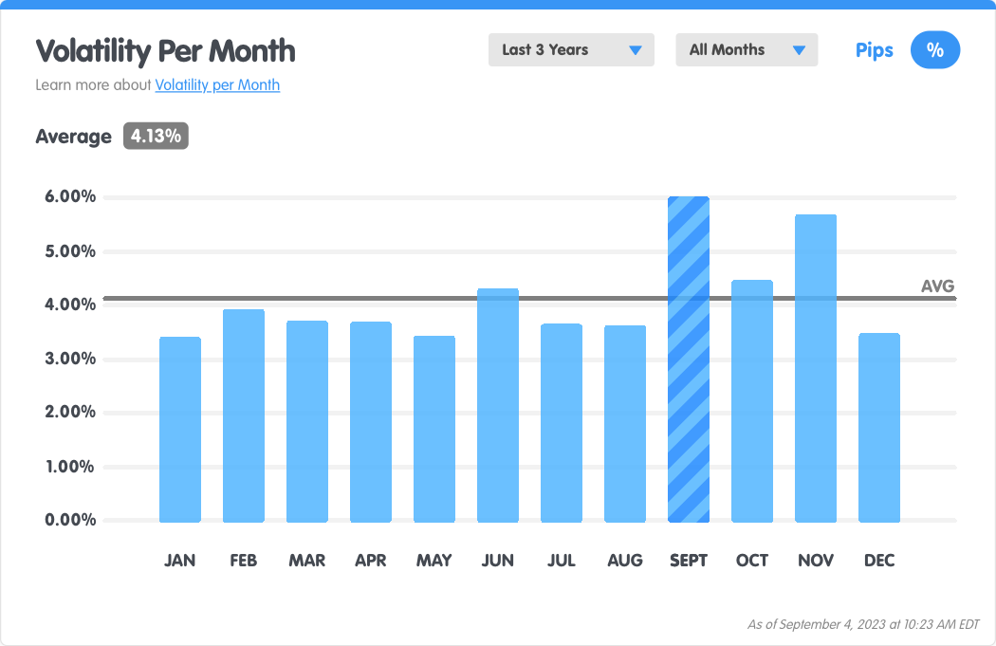
Task: Switch the volatility units to Pips
Action: point(874,50)
